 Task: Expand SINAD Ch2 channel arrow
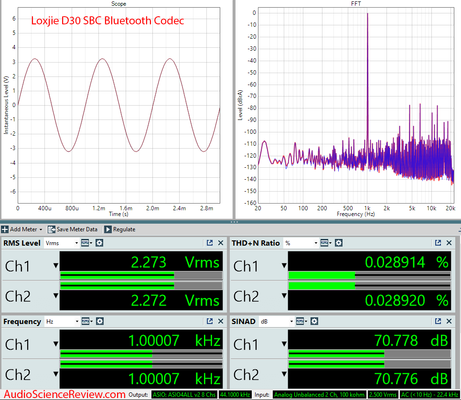click(x=284, y=374)
